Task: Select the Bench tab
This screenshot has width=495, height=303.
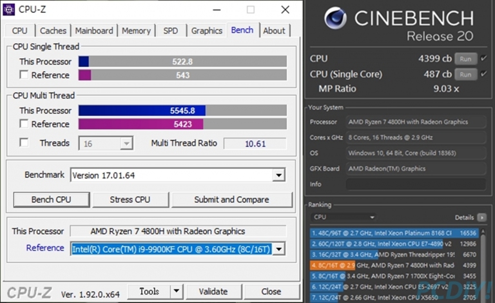Action: [x=242, y=30]
